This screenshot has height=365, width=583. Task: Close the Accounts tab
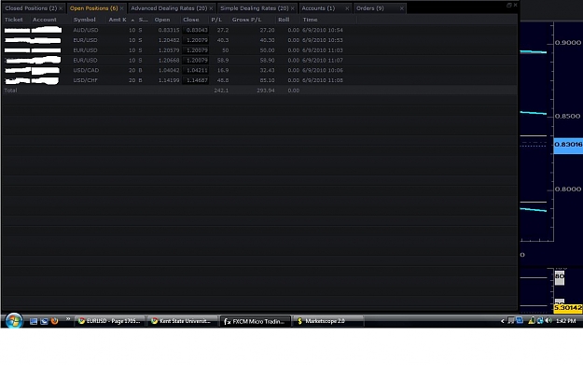point(347,8)
